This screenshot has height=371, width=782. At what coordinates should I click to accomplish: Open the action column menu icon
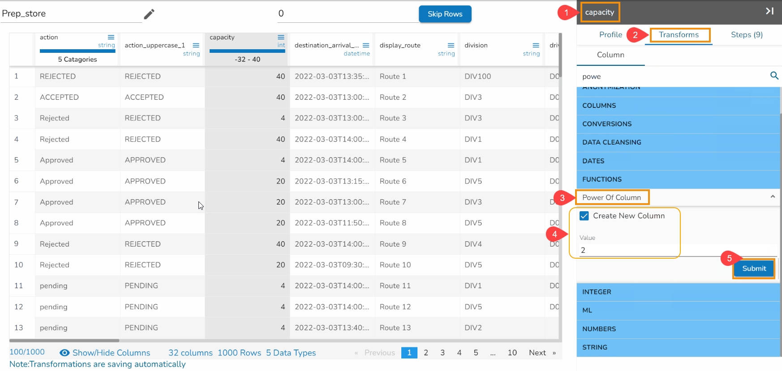(x=111, y=37)
